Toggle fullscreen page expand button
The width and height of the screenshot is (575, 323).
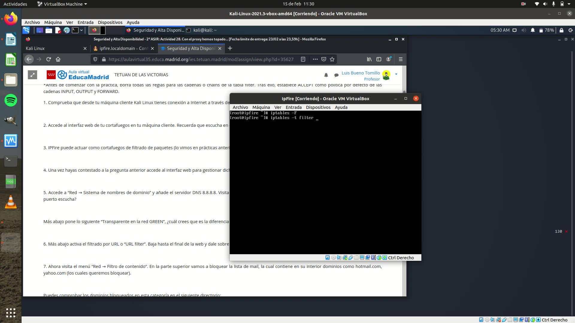pyautogui.click(x=32, y=75)
